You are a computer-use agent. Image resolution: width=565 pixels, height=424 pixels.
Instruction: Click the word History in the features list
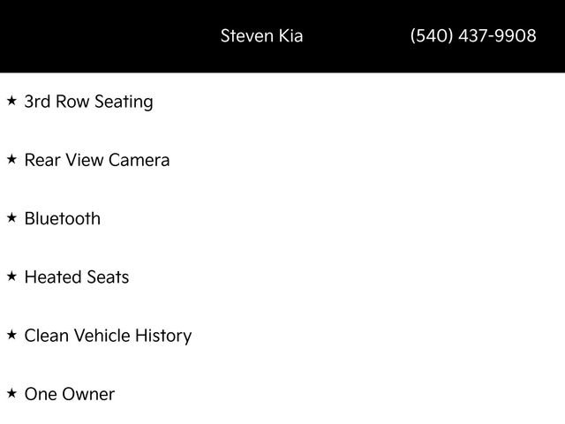(162, 336)
